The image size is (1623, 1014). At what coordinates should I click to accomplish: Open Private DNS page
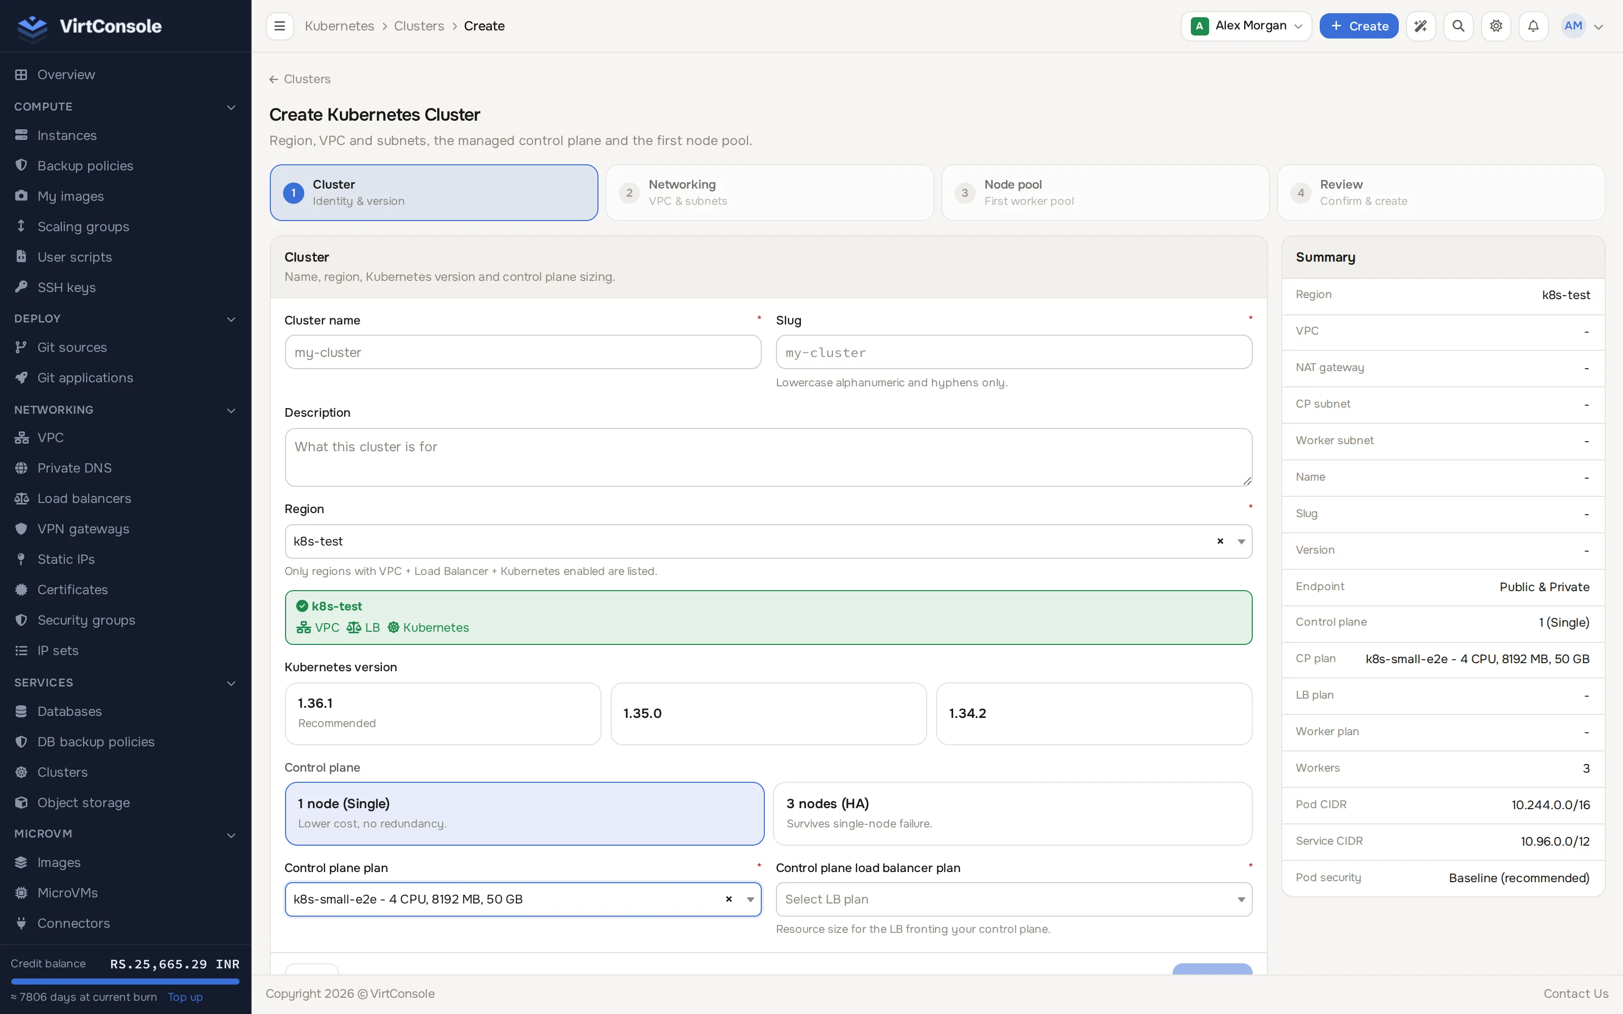pyautogui.click(x=125, y=468)
